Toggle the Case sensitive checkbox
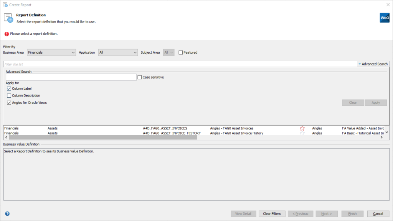 (140, 77)
